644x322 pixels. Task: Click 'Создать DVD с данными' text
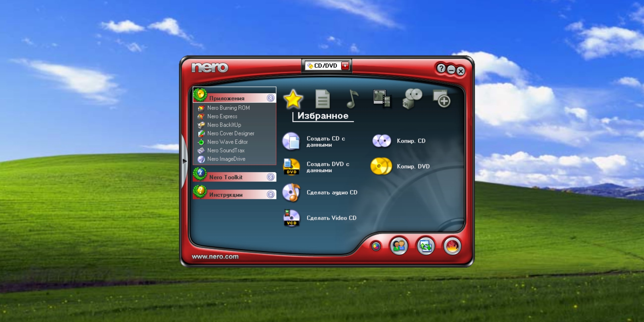click(x=328, y=167)
